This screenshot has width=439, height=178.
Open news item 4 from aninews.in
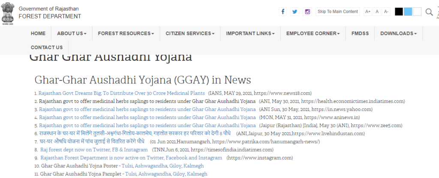pos(147,117)
